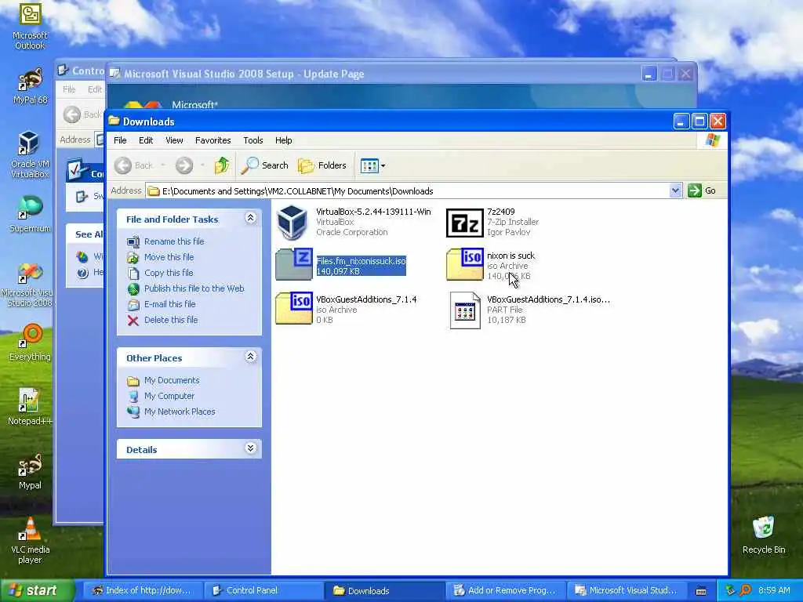Expand the Details panel
Screen dimensions: 803x602
click(x=250, y=448)
